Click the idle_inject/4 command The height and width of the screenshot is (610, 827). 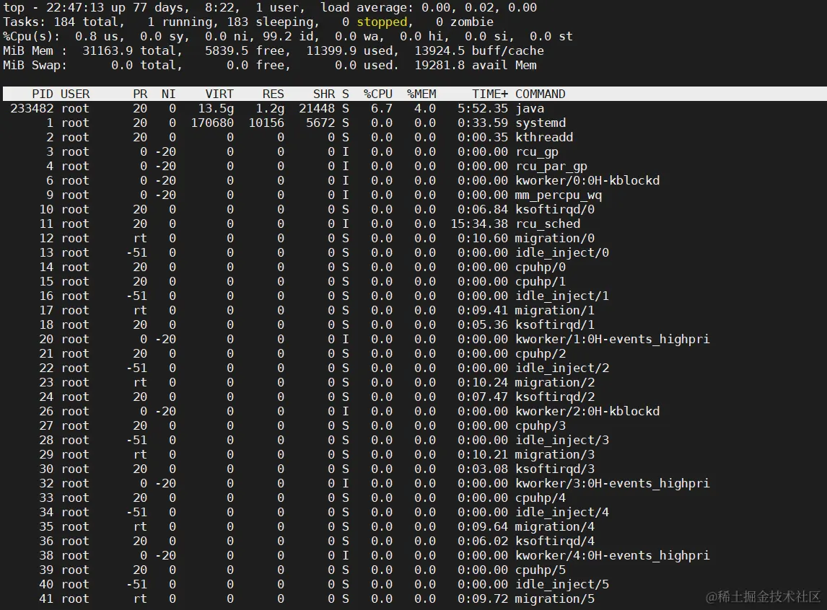(x=562, y=512)
